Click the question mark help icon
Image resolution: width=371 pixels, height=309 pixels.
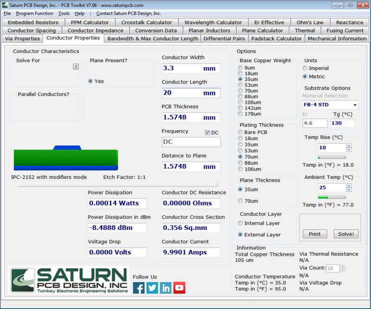tap(76, 67)
